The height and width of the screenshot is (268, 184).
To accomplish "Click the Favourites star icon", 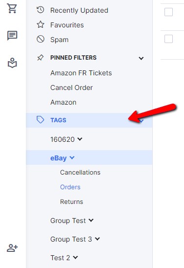I will coord(41,24).
